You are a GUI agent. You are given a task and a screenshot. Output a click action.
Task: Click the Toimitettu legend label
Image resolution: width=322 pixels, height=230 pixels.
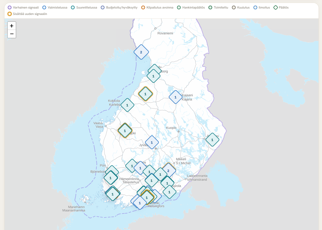pos(221,7)
